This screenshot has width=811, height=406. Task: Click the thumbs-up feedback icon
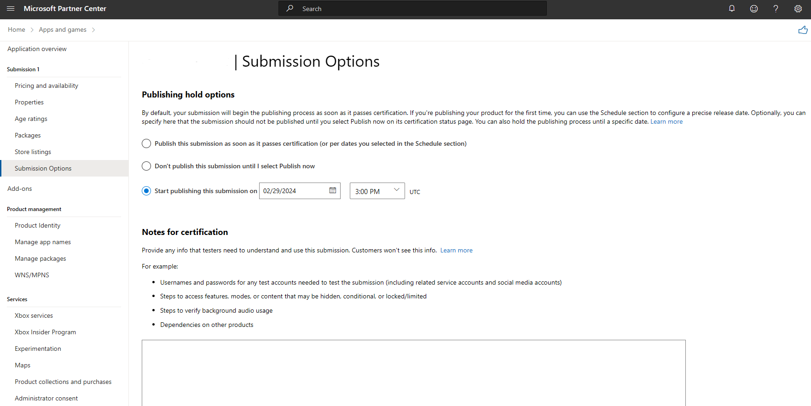point(803,30)
